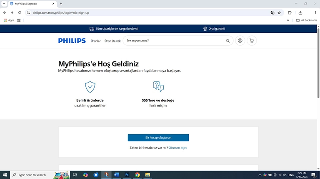Click the search magnifier icon
This screenshot has height=179, width=320.
tap(228, 41)
